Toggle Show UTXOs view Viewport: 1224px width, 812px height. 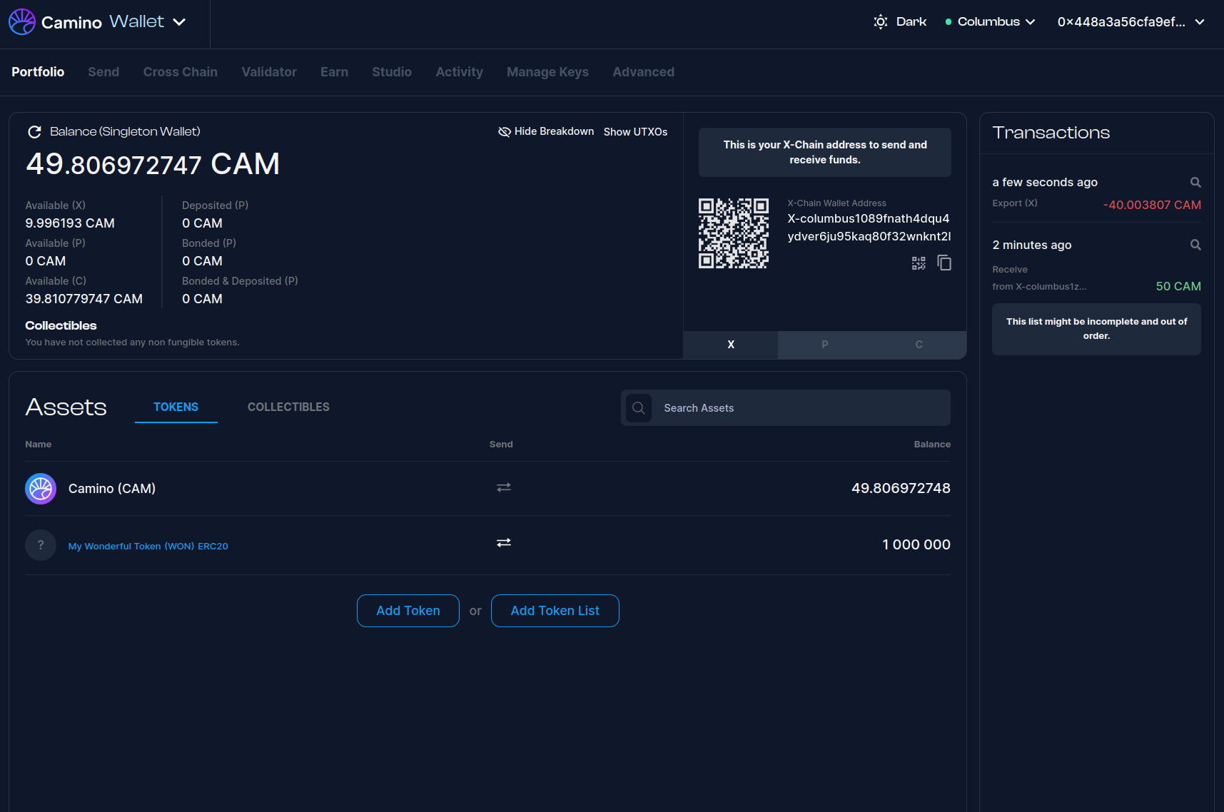click(x=635, y=132)
